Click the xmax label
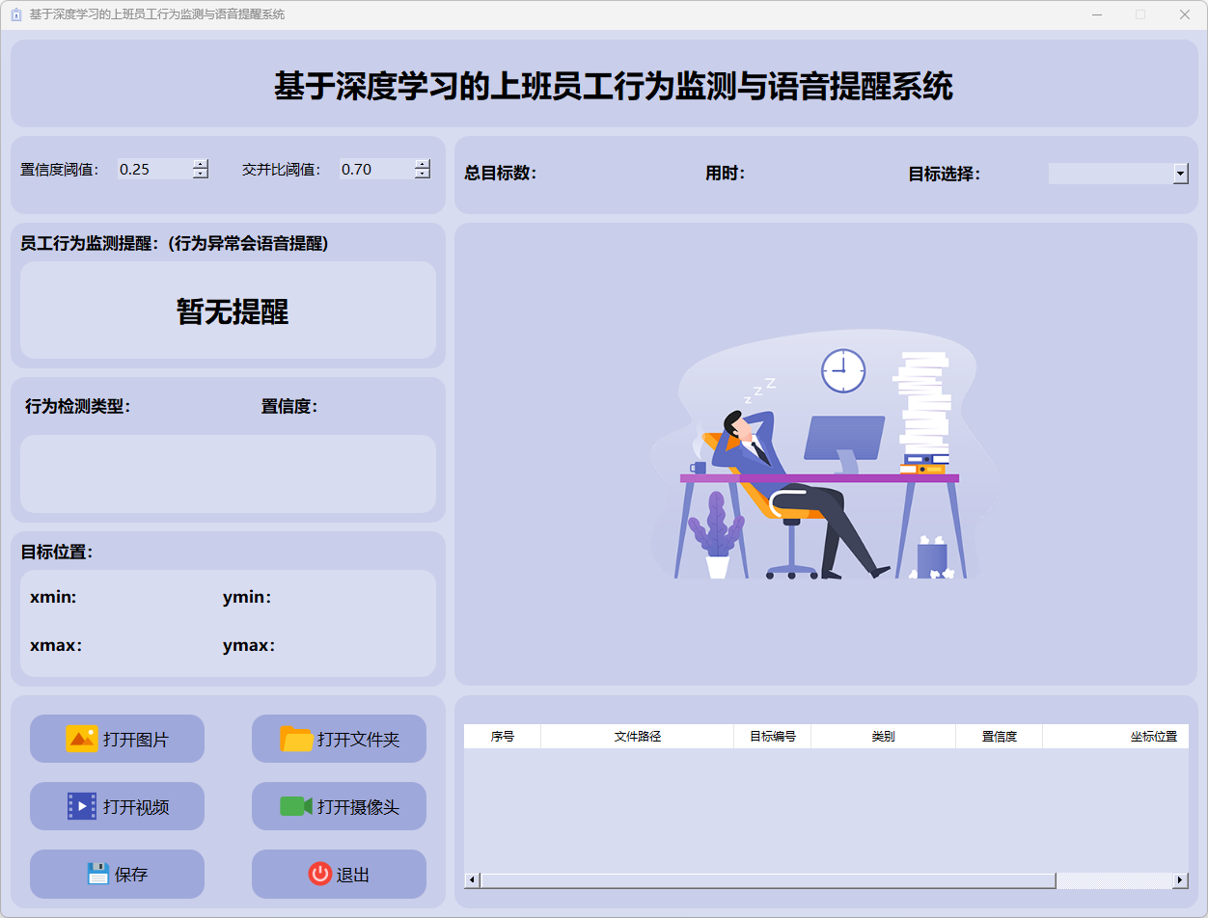Screen dimensions: 1208x918 56,646
